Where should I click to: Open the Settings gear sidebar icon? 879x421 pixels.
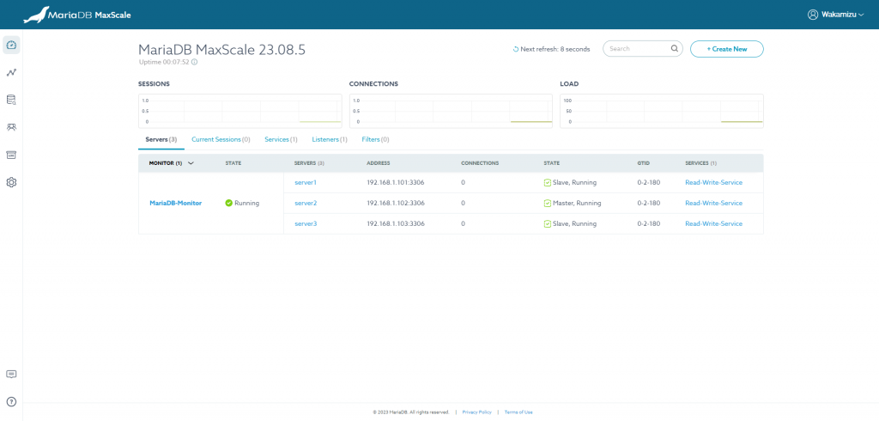(x=11, y=182)
